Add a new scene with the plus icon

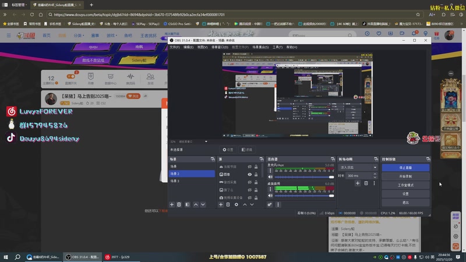click(x=171, y=204)
